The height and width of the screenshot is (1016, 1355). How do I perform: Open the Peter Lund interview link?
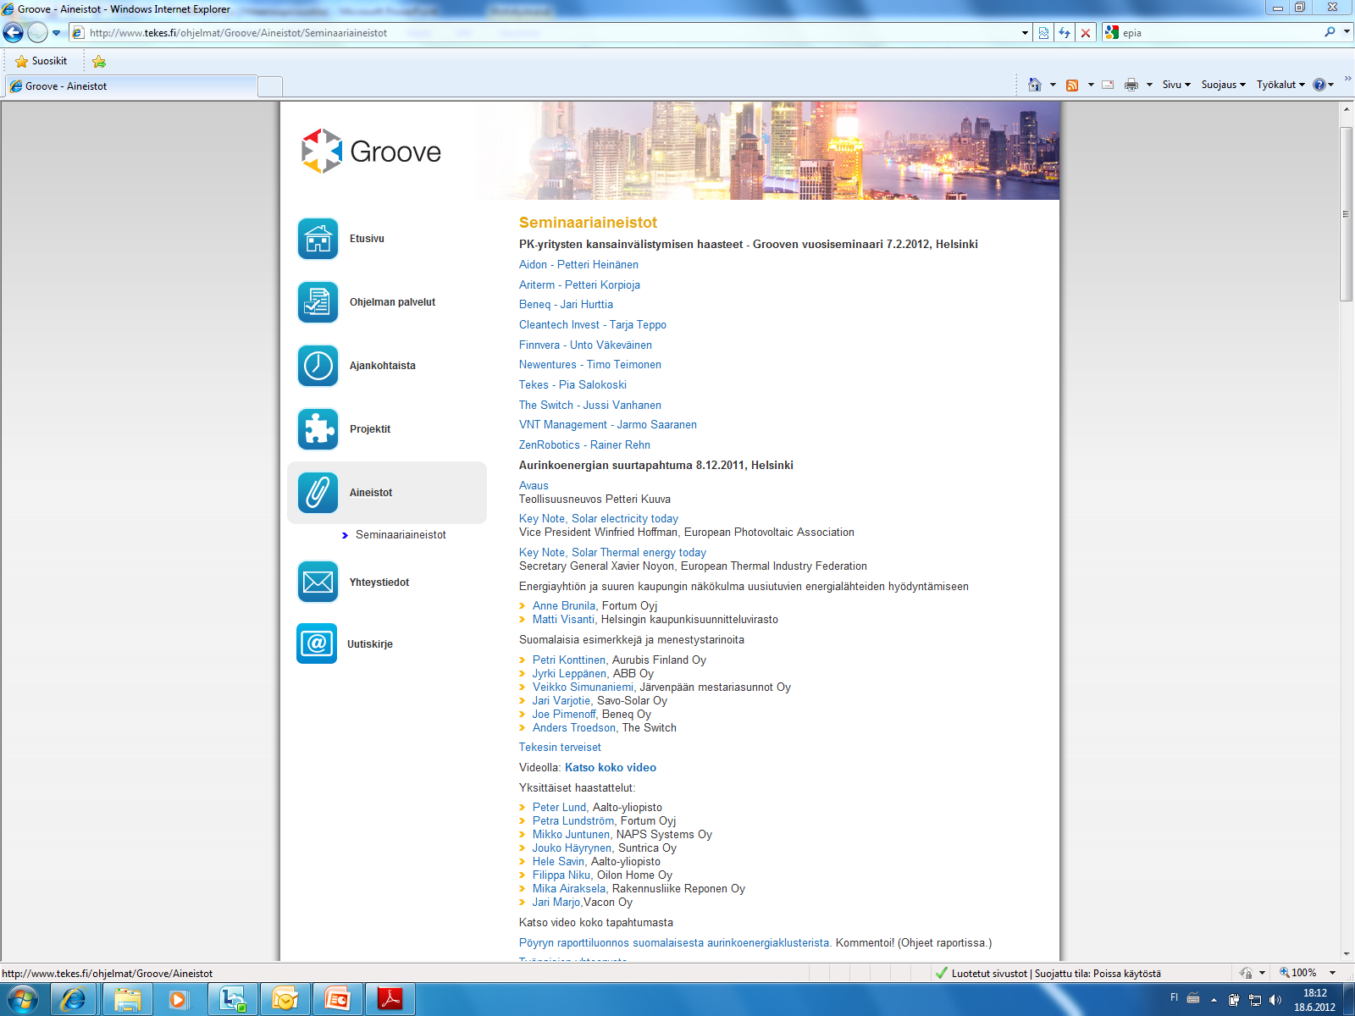click(x=560, y=808)
